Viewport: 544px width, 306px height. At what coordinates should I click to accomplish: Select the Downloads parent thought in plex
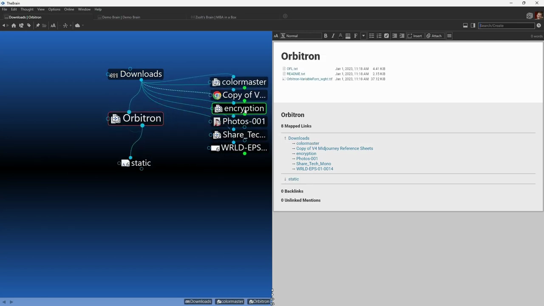[x=136, y=74]
